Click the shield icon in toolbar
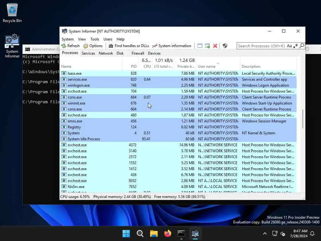 pyautogui.click(x=225, y=46)
